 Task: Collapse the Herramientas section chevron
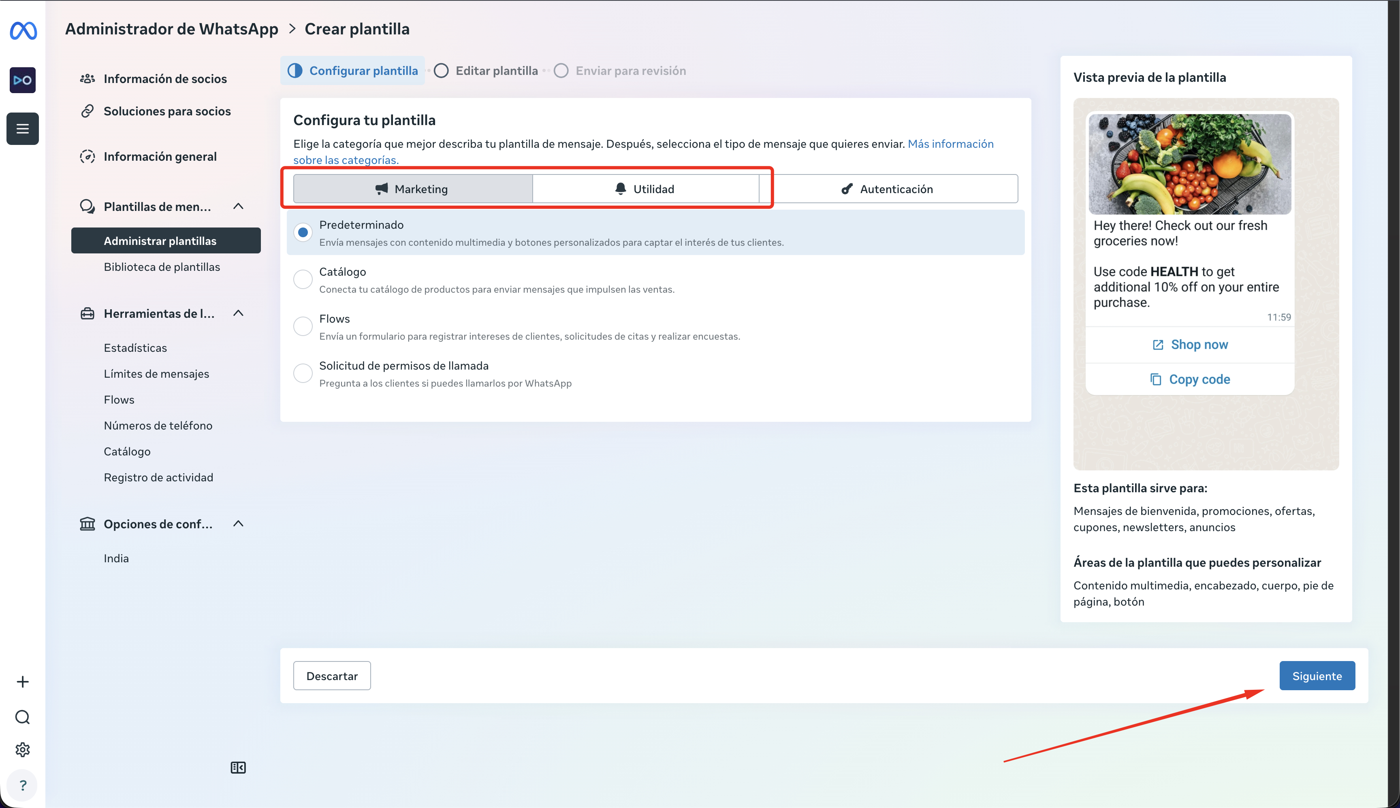click(x=238, y=314)
